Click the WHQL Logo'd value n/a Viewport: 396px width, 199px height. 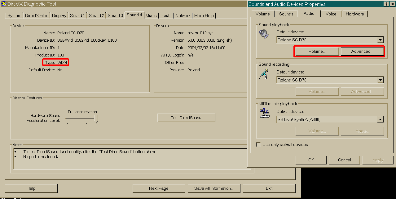[191, 55]
